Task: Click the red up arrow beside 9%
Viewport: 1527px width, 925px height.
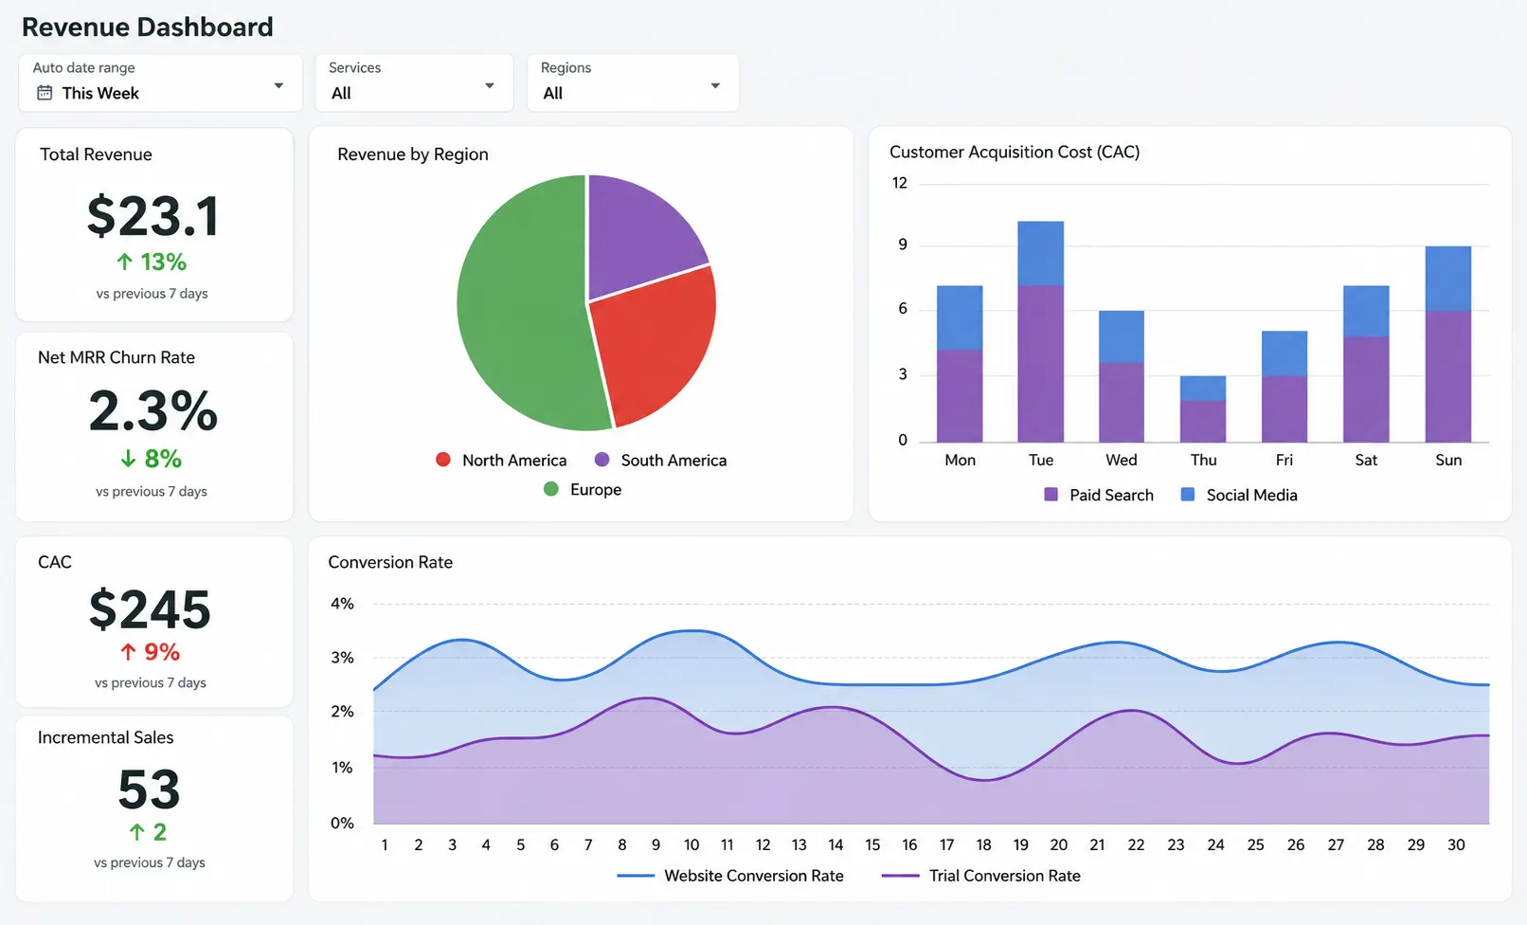Action: coord(128,652)
